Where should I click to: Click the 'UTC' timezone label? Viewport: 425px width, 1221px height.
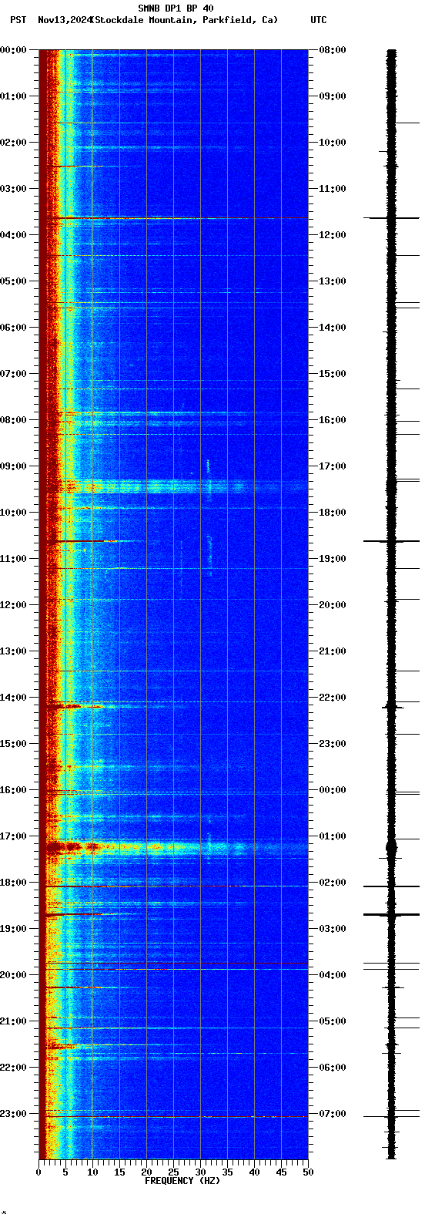[x=319, y=20]
